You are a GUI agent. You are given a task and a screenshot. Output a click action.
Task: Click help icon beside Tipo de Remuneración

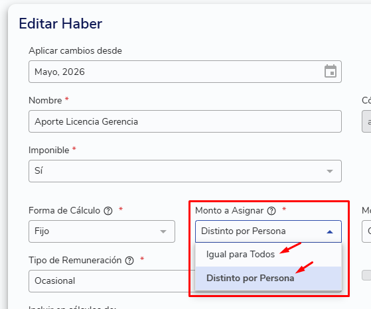point(129,261)
